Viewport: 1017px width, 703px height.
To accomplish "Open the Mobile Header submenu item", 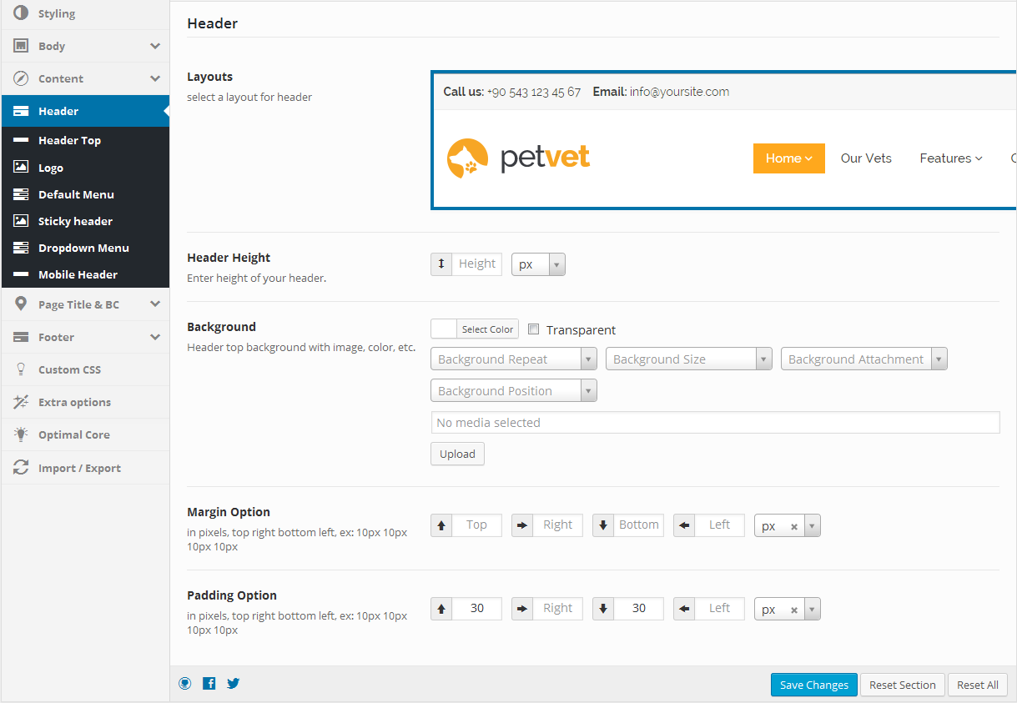I will coord(85,274).
